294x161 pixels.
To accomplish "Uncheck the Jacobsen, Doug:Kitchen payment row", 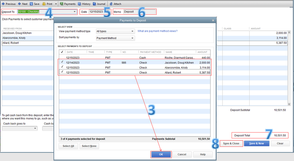I will [62, 62].
